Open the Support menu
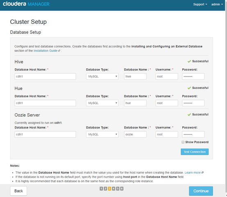227x197 pixels. (x=200, y=4)
